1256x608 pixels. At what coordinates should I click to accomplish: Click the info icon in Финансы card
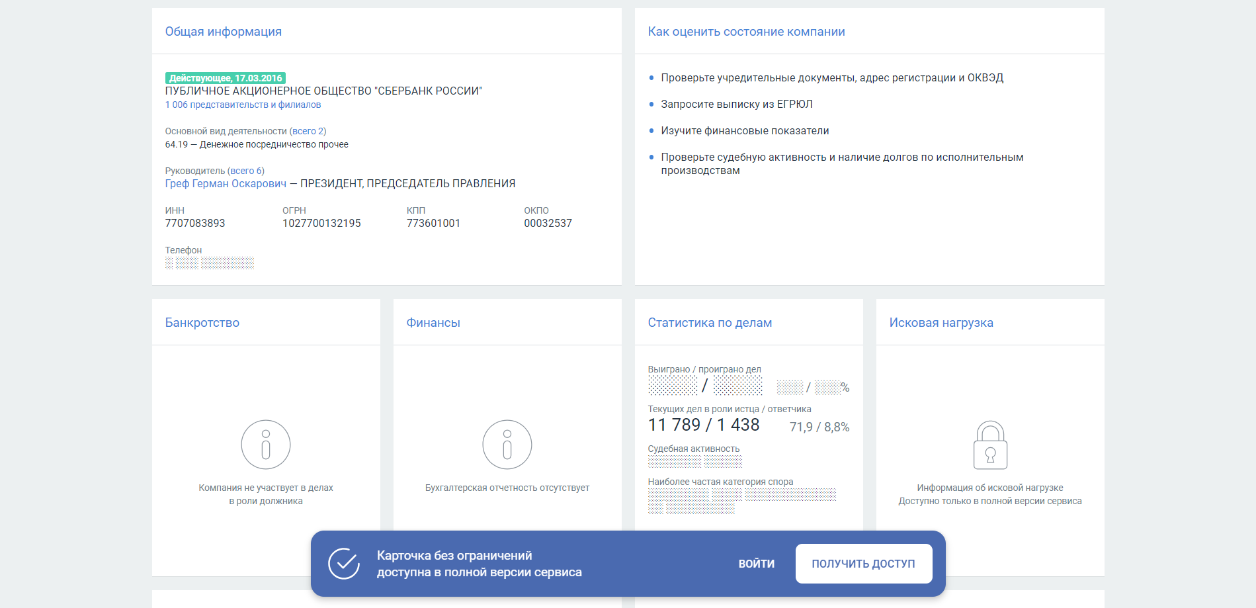(507, 445)
